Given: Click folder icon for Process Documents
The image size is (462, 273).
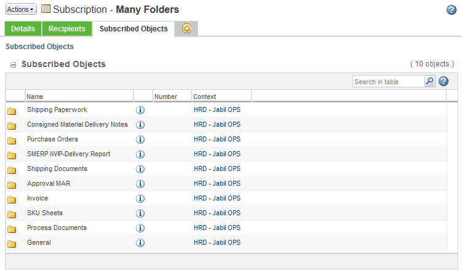Looking at the screenshot, I should click(12, 229).
